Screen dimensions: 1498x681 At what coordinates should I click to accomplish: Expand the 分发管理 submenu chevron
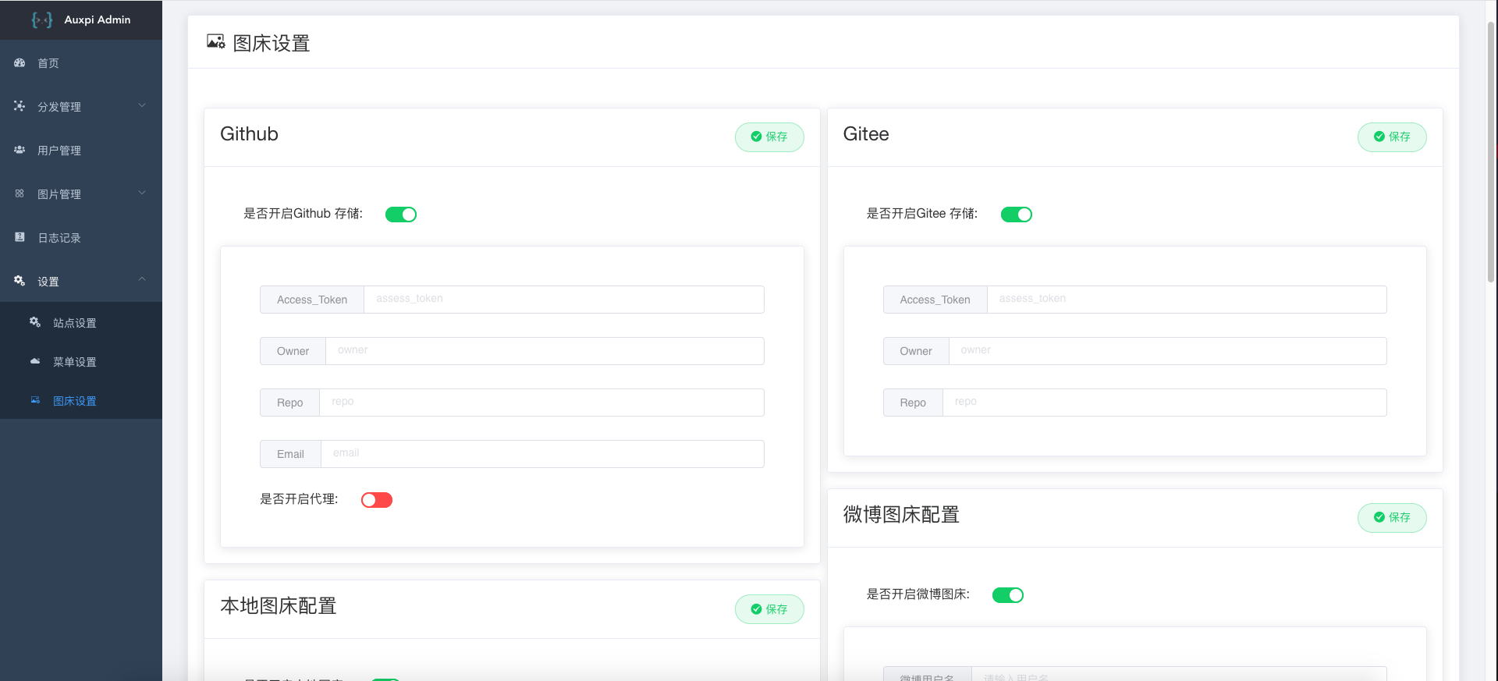click(142, 105)
